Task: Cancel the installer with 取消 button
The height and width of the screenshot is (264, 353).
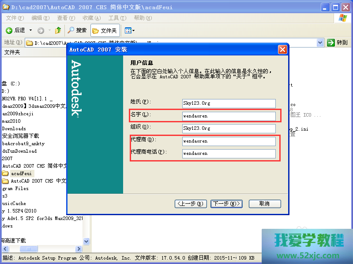Action: [264, 204]
